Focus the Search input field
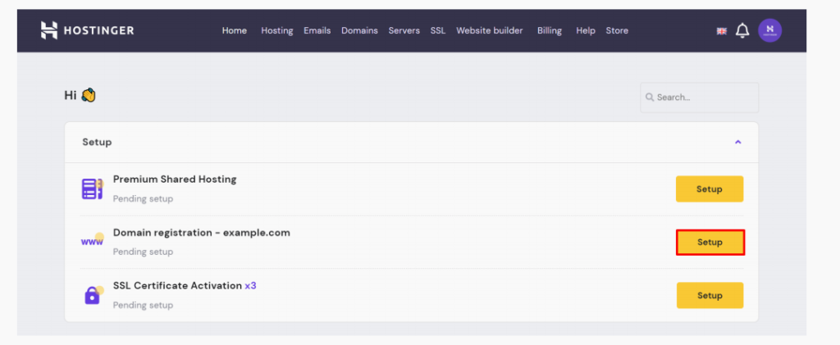The width and height of the screenshot is (840, 345). [705, 98]
